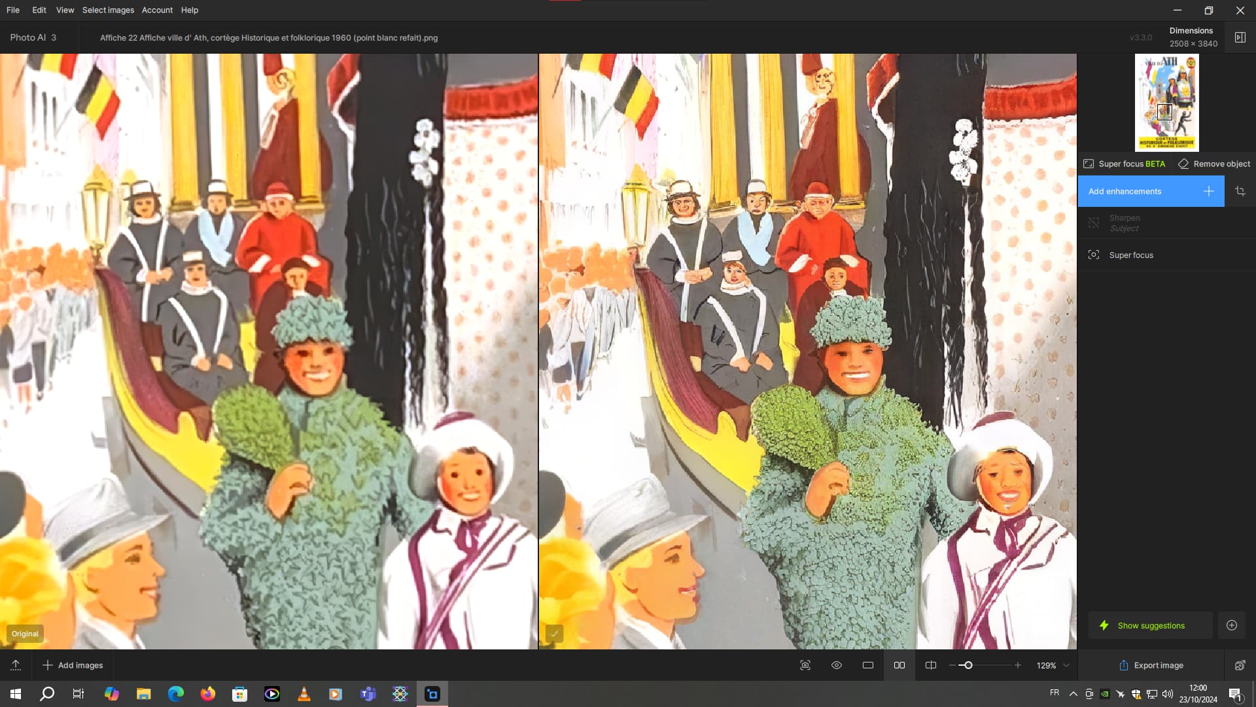Open the Select images menu
This screenshot has width=1256, height=707.
[108, 10]
